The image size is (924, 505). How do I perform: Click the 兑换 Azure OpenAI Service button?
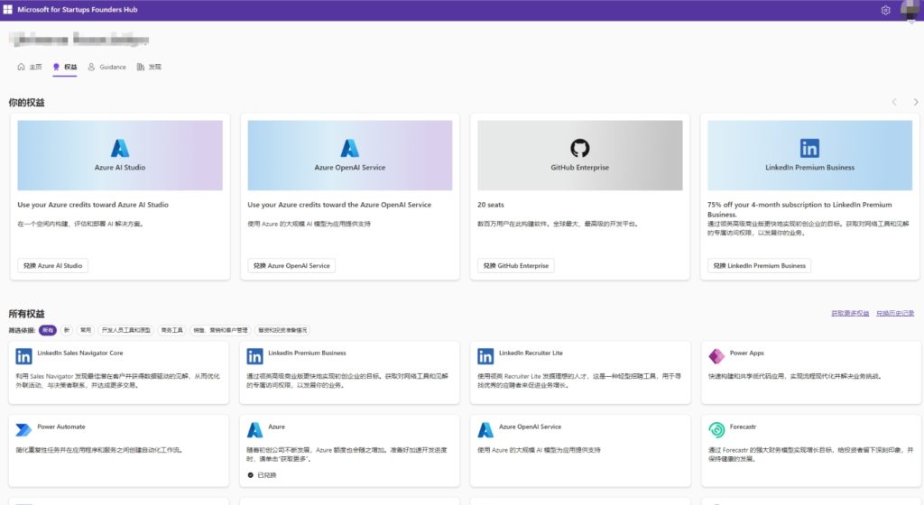(291, 265)
